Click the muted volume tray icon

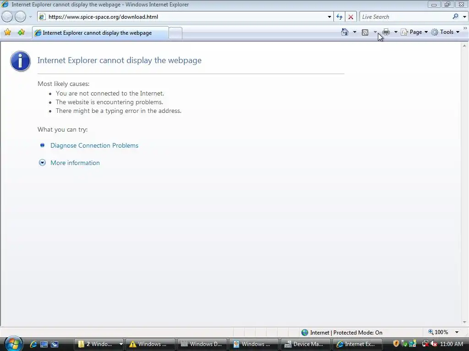pyautogui.click(x=434, y=344)
